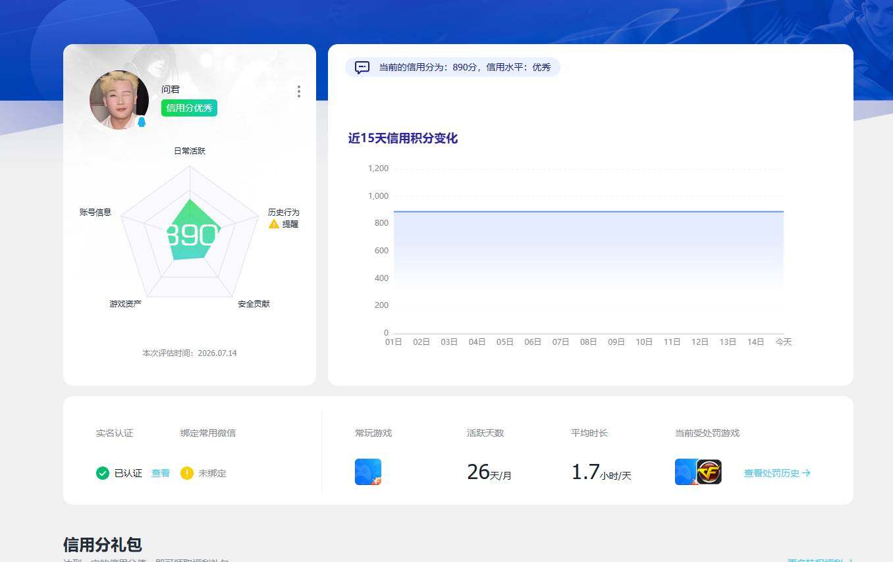Click the QQ penguin badge on avatar
Screen dimensions: 893x562
tap(141, 122)
